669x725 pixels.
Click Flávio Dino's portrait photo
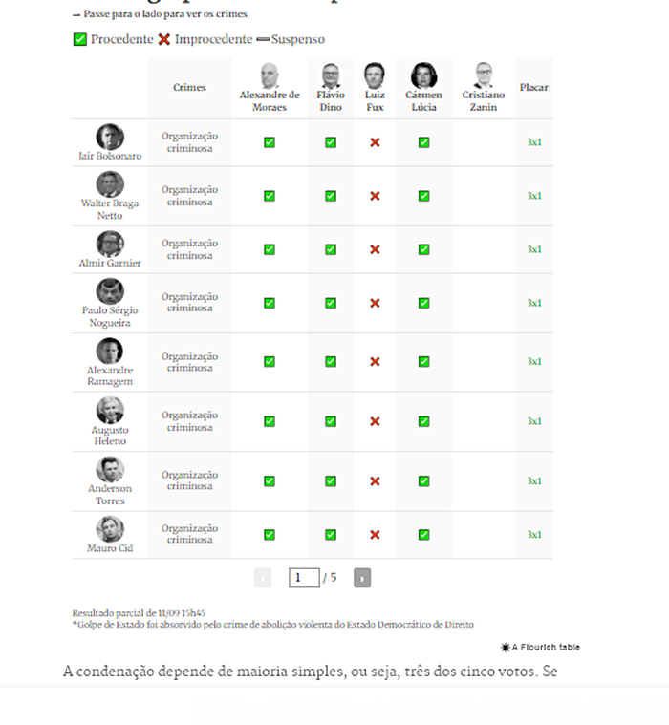click(x=331, y=75)
